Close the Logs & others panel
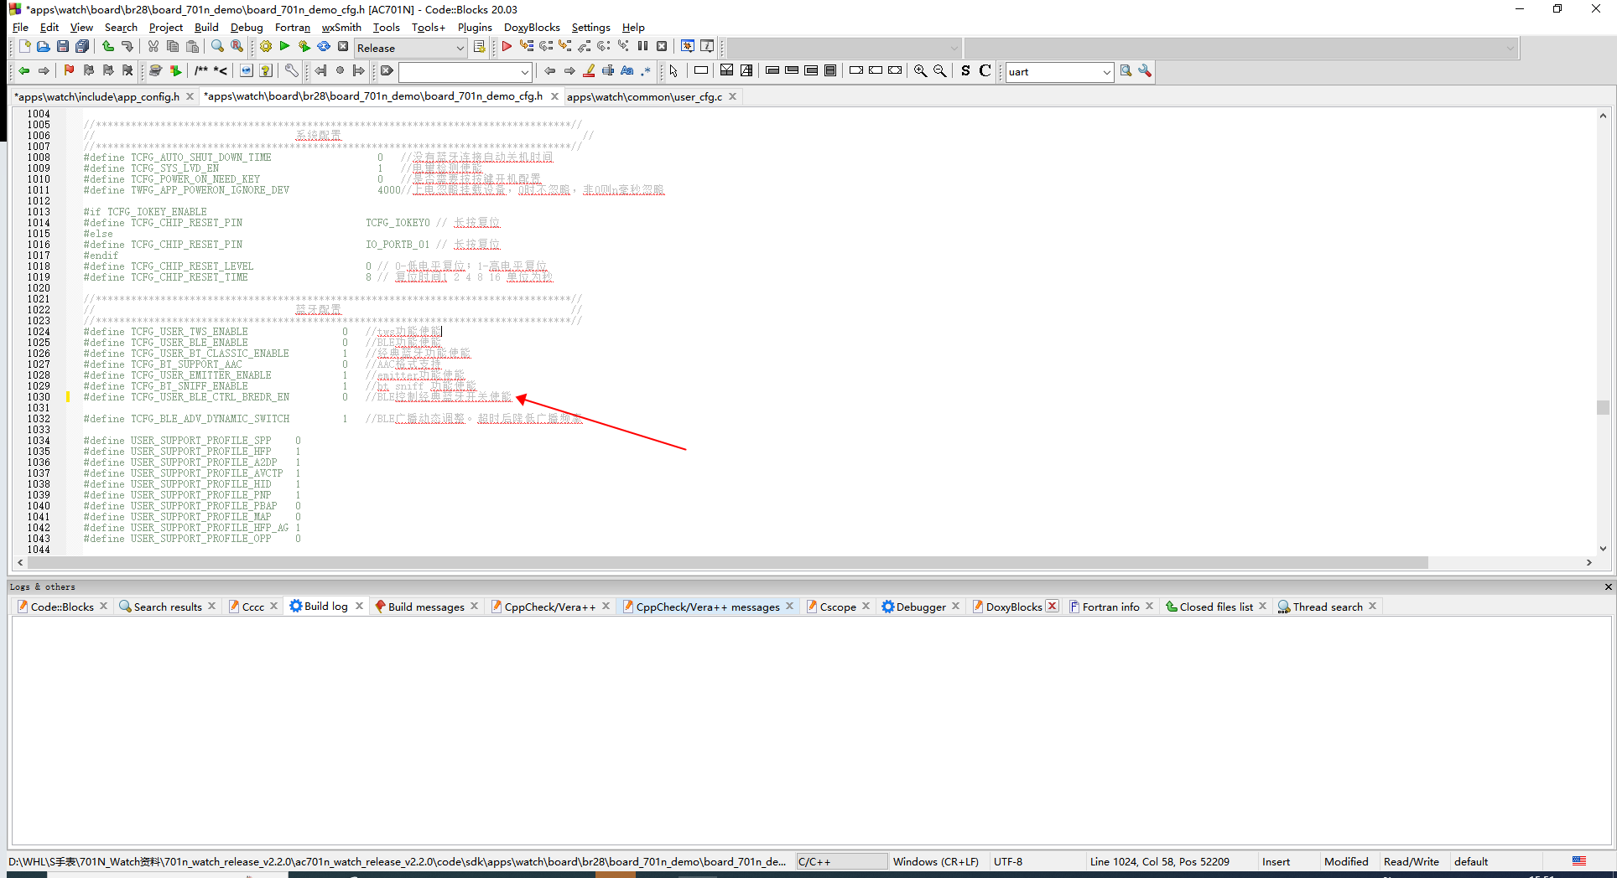Screen dimensions: 1617x878 1608,586
